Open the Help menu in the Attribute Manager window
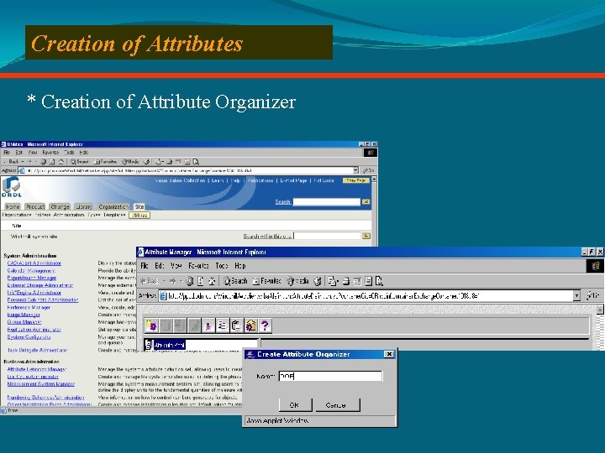Screen dimensions: 605x453 240,266
